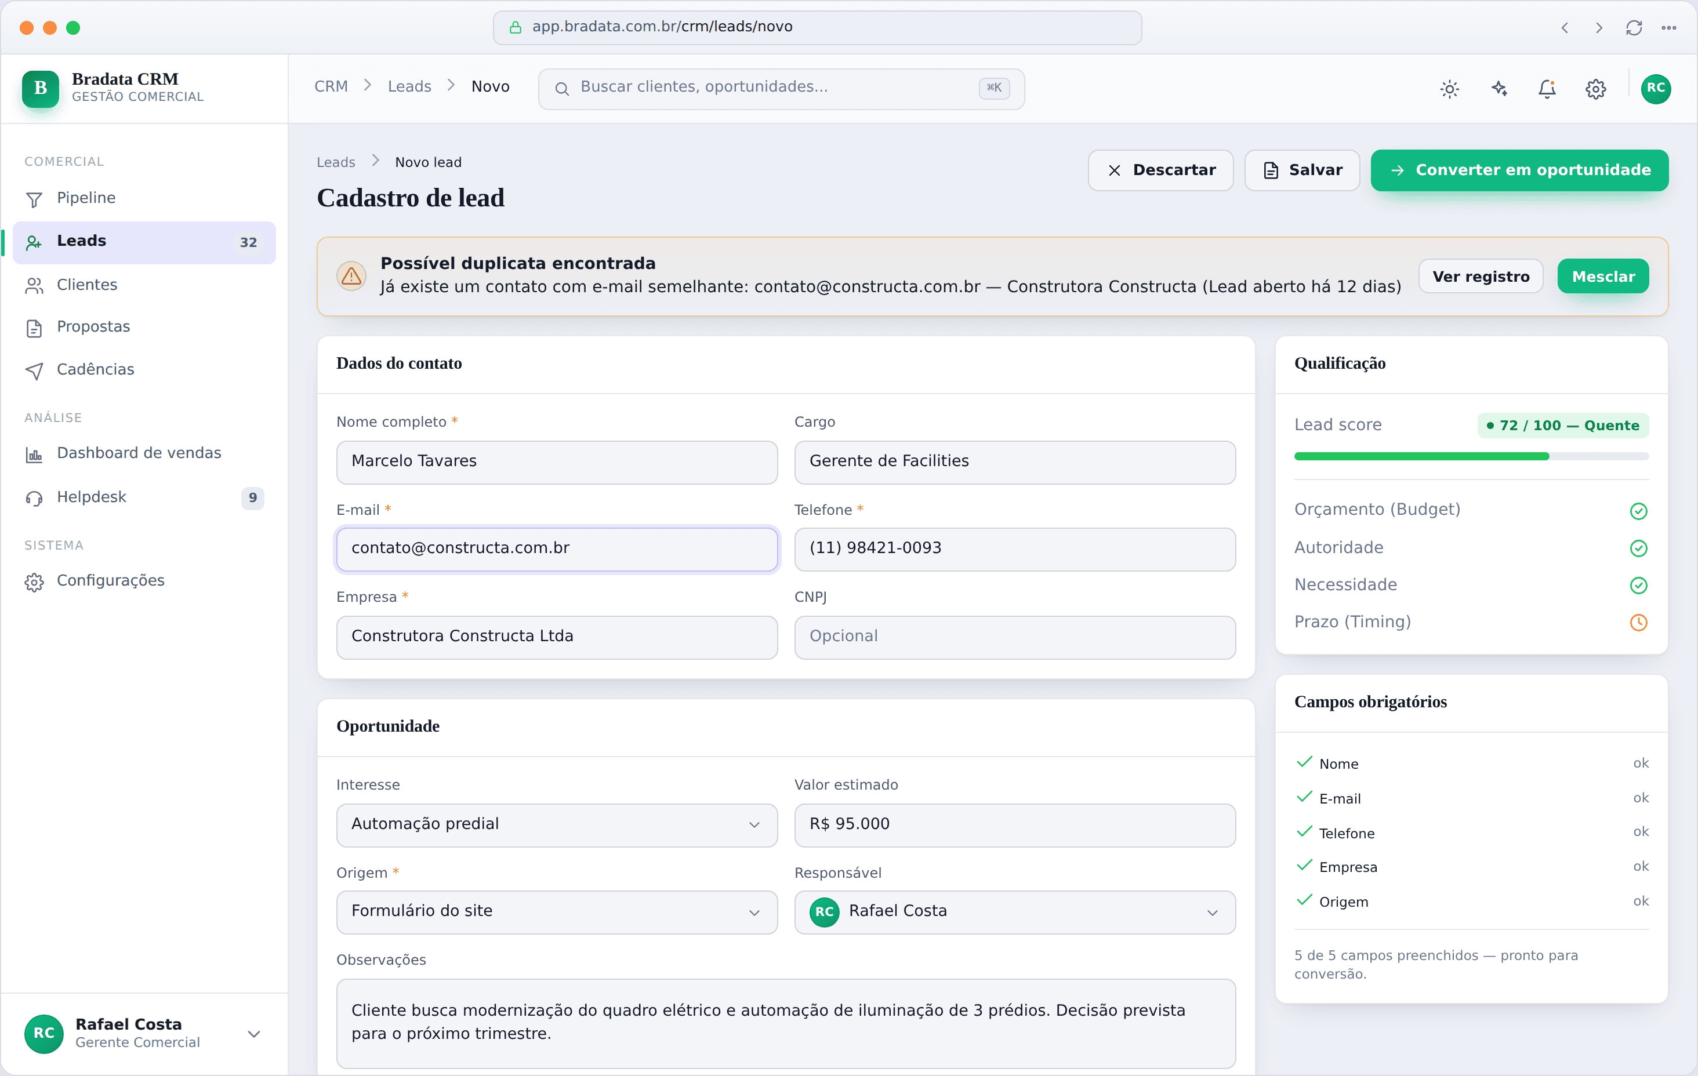Open Helpdesk in the sidebar
The image size is (1698, 1076).
pyautogui.click(x=144, y=498)
